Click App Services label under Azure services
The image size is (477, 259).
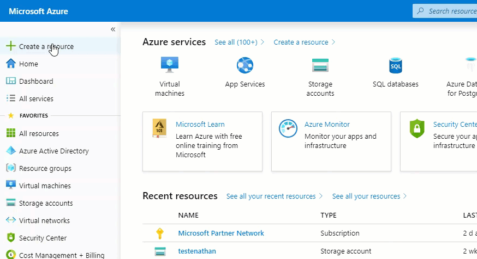pyautogui.click(x=245, y=84)
